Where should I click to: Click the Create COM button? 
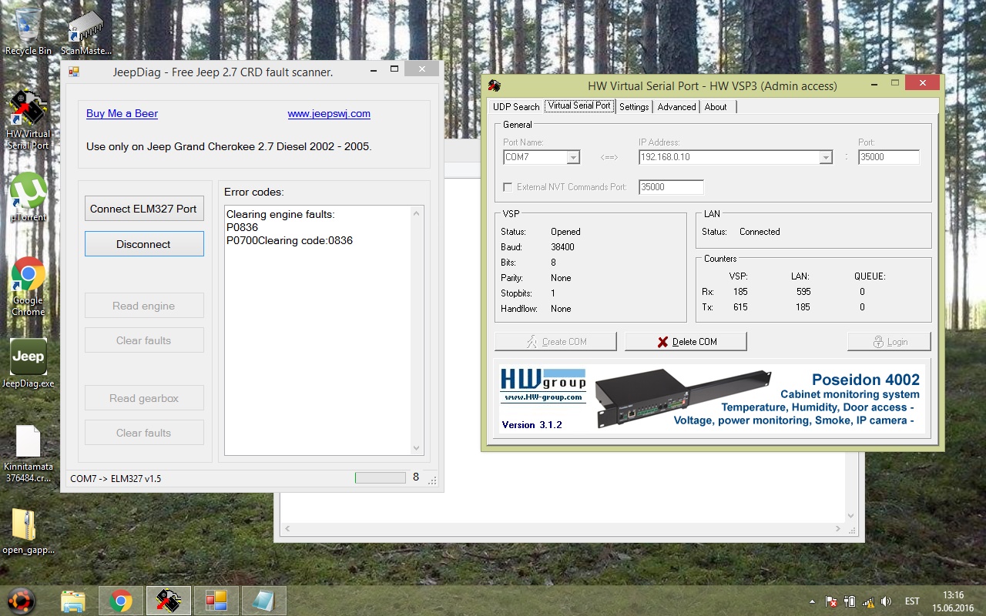[555, 342]
